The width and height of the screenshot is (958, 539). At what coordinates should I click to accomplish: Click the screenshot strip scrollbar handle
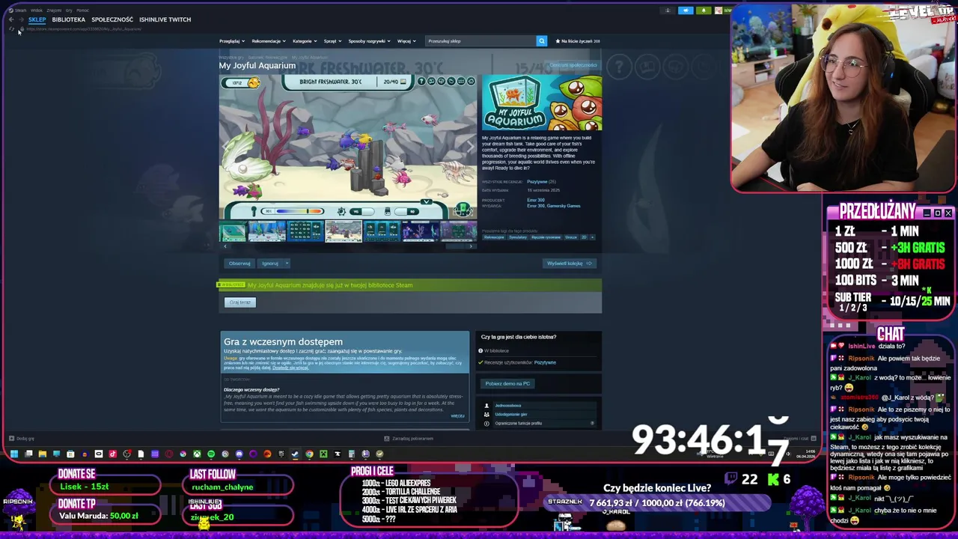coord(456,246)
